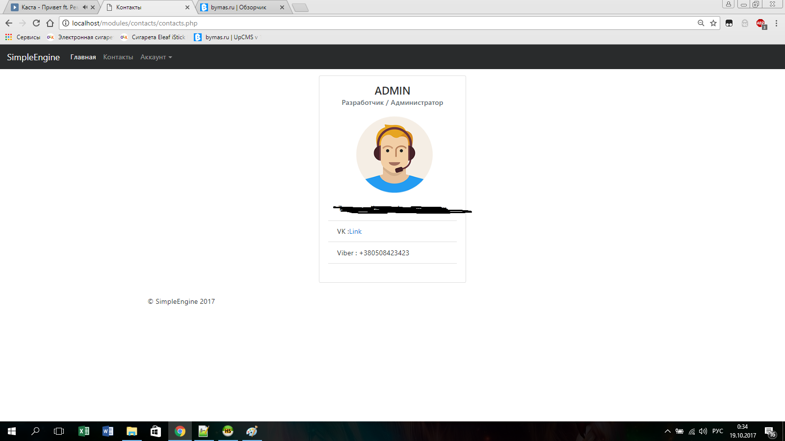
Task: Open the zoom magnifier icon in address bar
Action: coord(701,23)
